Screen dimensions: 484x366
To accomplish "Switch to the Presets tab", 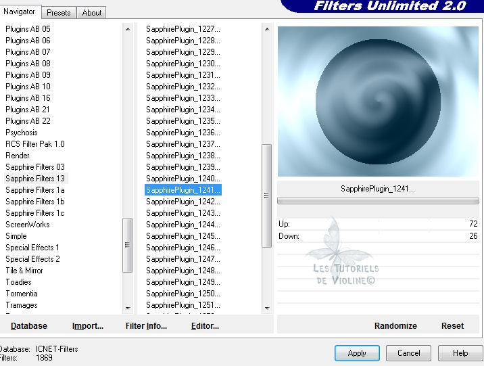I will (59, 12).
